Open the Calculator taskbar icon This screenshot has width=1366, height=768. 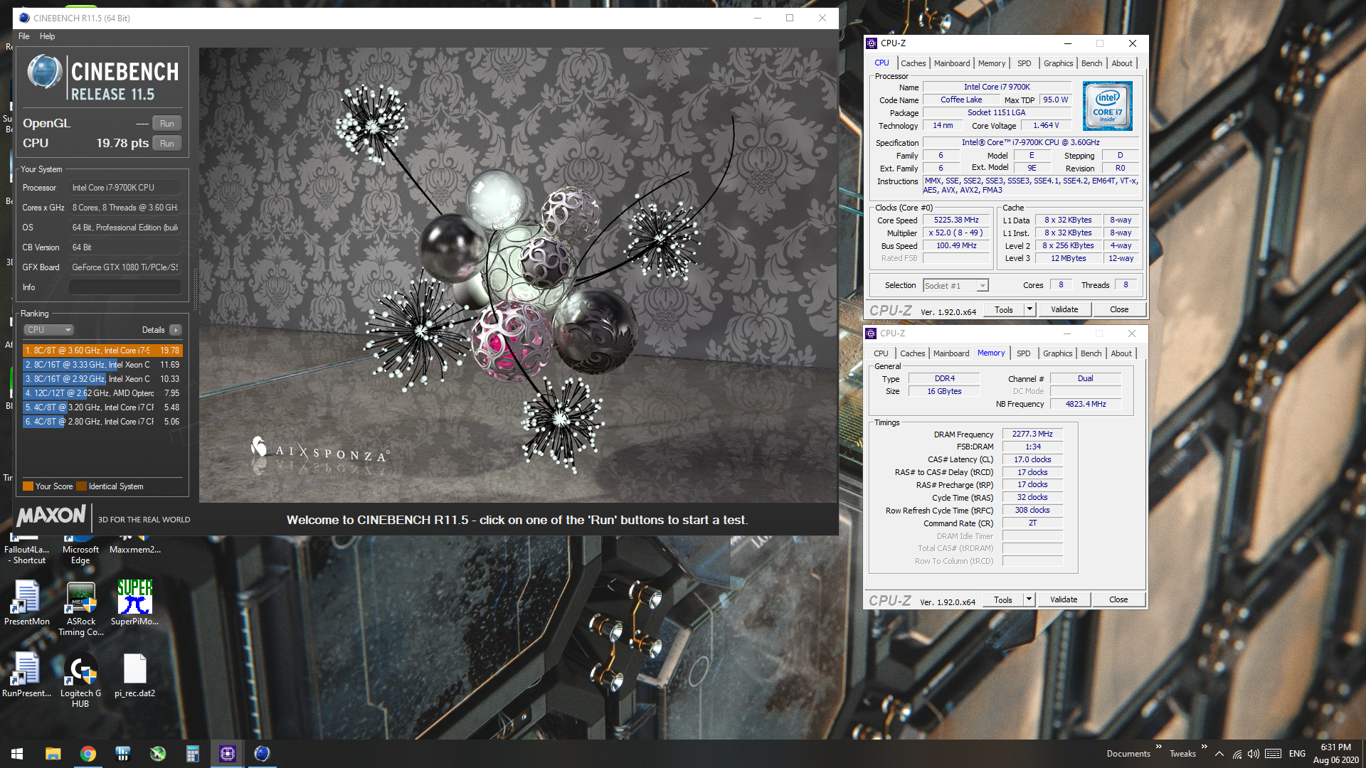(192, 754)
